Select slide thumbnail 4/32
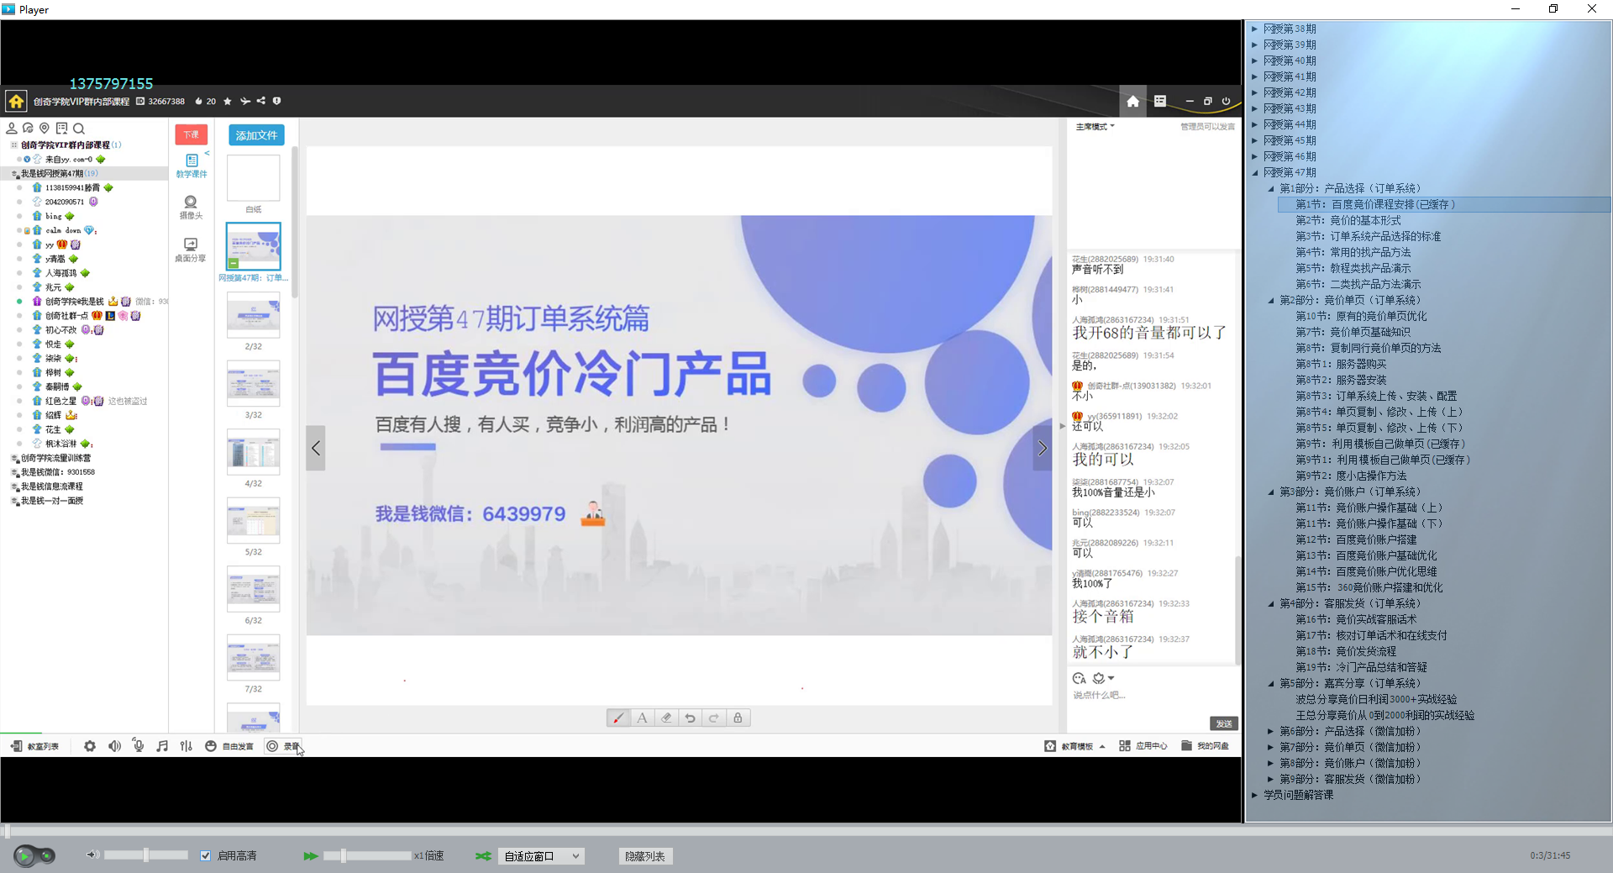This screenshot has height=873, width=1613. 253,453
